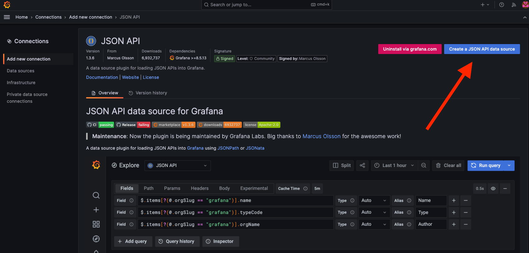The width and height of the screenshot is (529, 253).
Task: Open Private data source connections
Action: click(x=27, y=98)
